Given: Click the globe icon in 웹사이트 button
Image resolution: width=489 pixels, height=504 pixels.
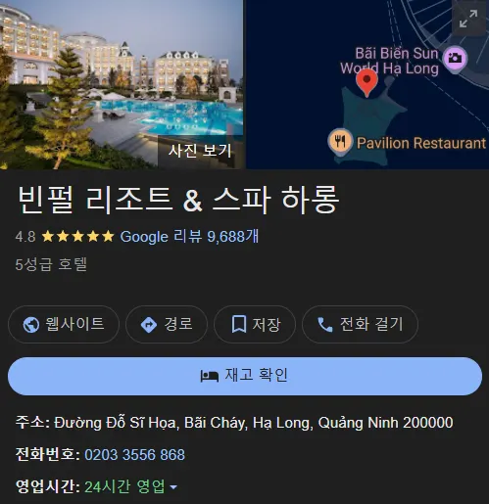Looking at the screenshot, I should 31,325.
